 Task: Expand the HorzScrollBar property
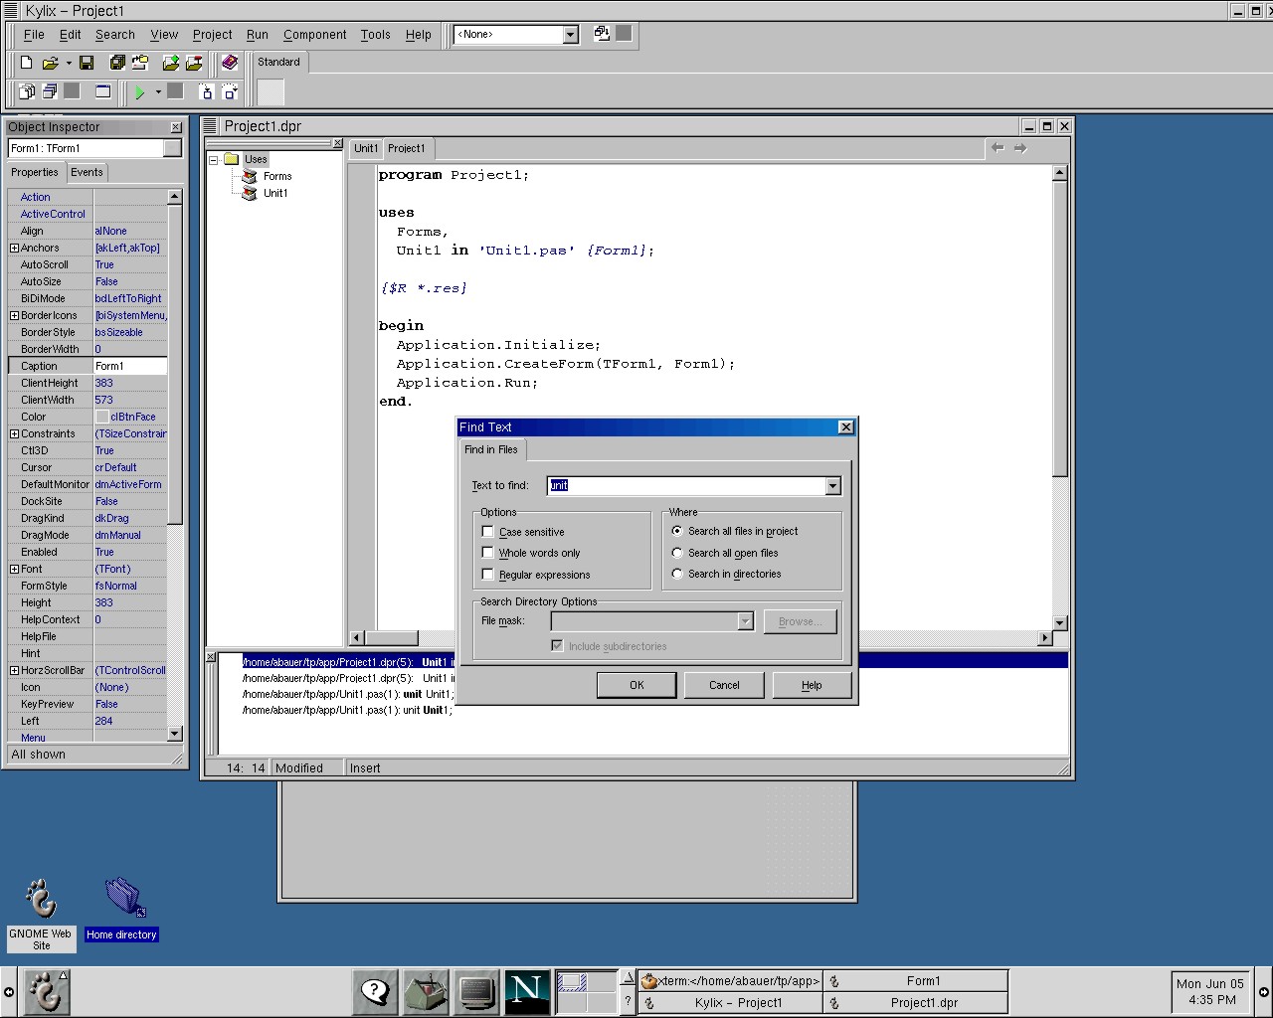pyautogui.click(x=14, y=671)
